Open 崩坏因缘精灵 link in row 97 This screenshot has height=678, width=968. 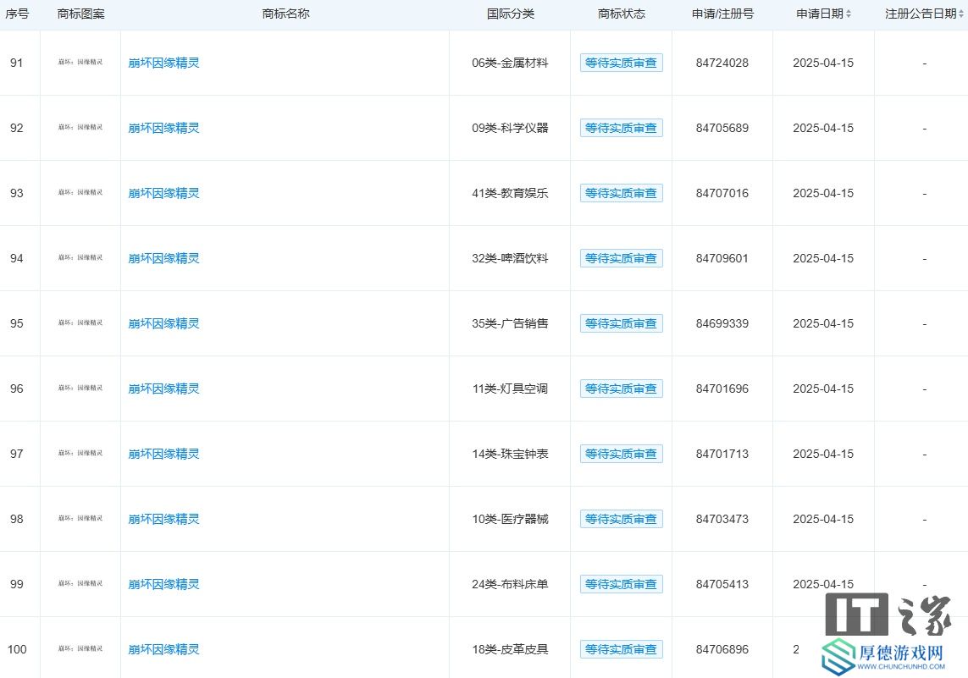pos(163,454)
